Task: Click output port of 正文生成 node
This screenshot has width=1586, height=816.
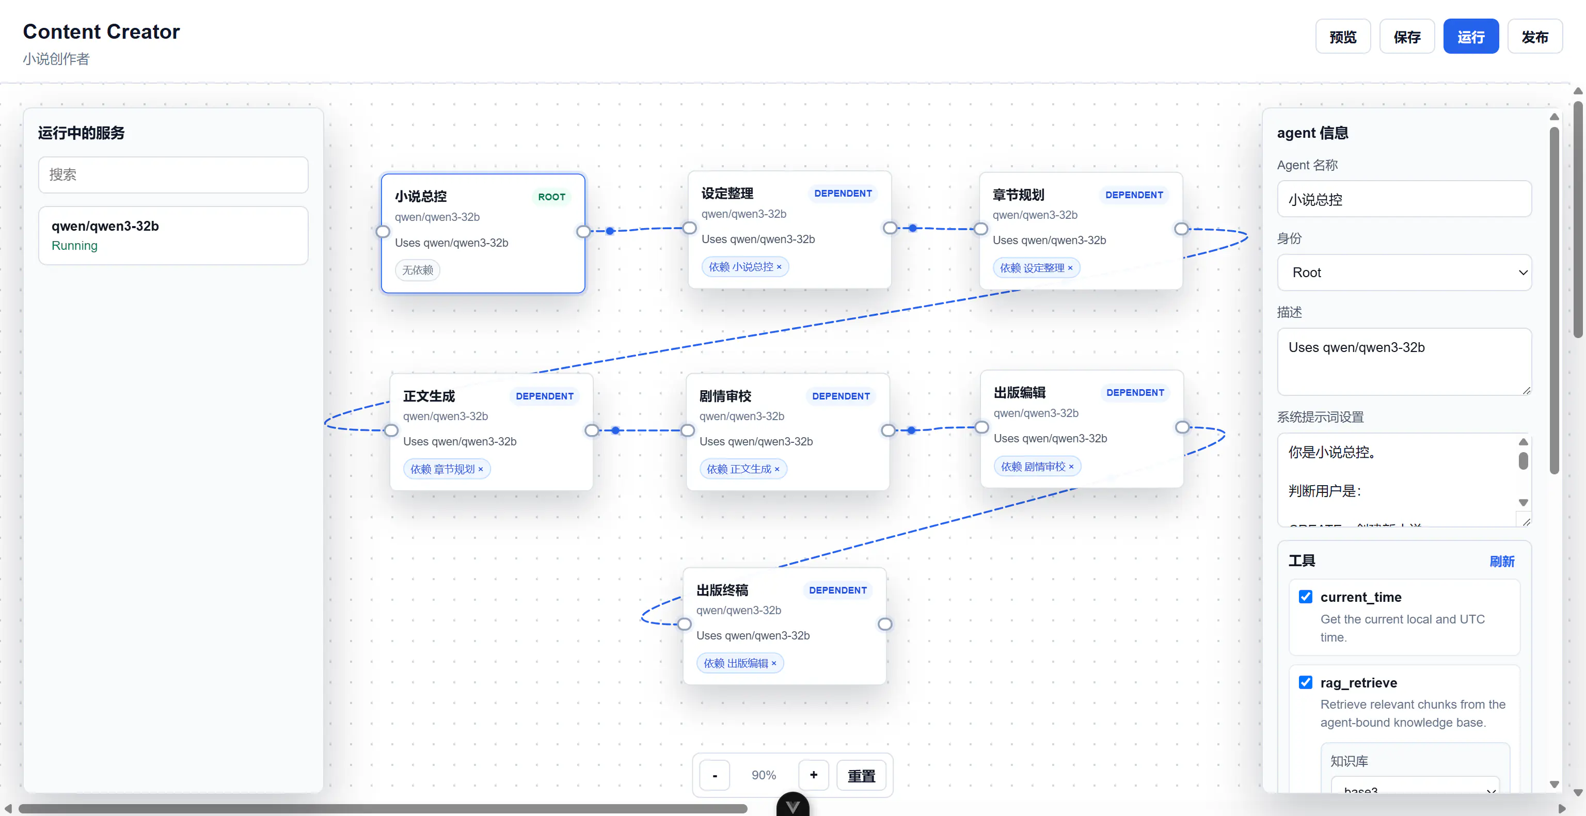Action: pos(592,431)
